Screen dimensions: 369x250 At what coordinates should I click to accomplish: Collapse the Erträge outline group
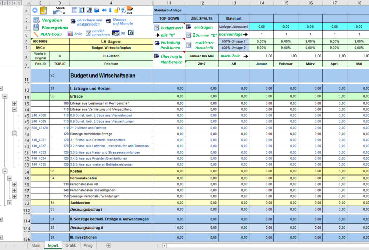tap(5, 96)
